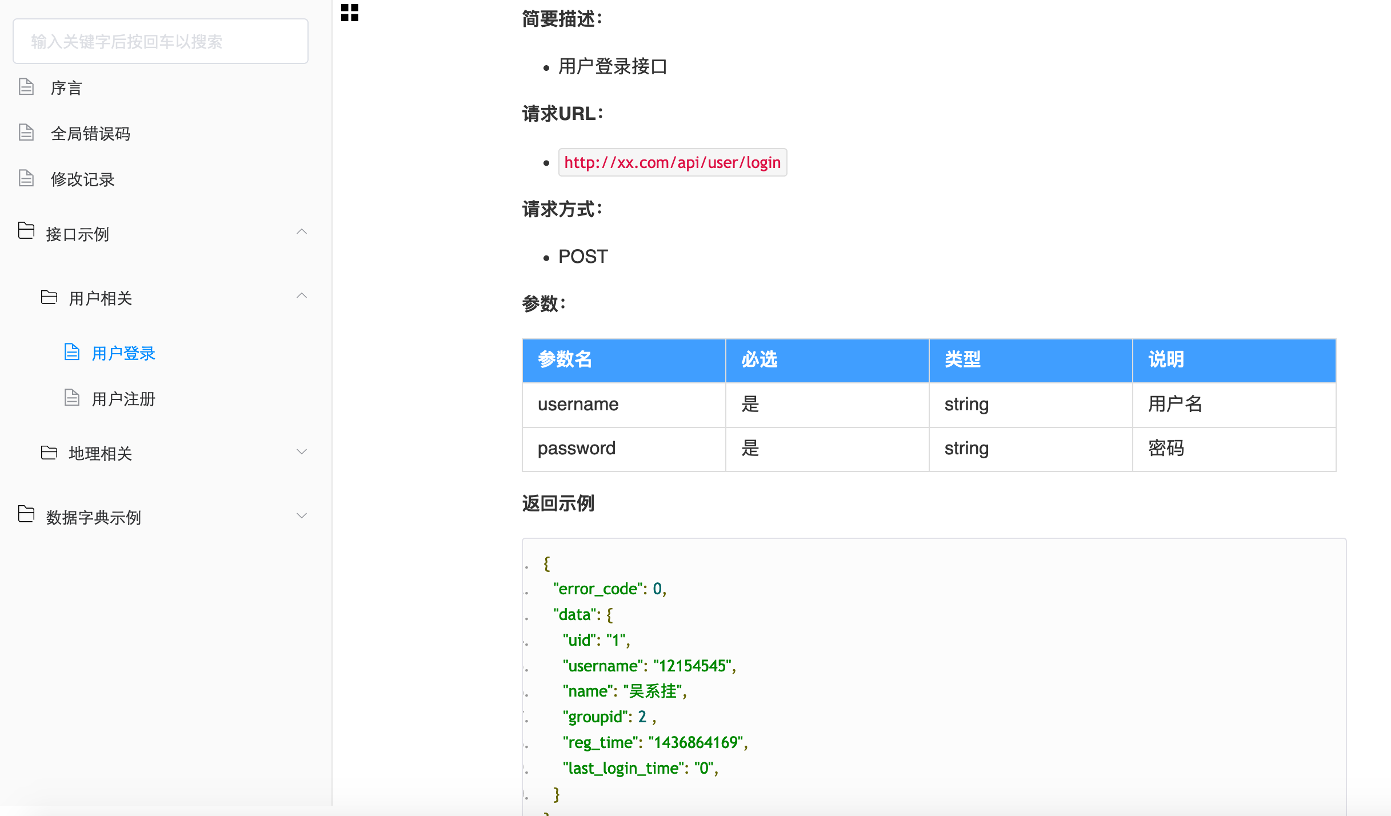The height and width of the screenshot is (816, 1391).
Task: Click the 请求URL heading
Action: click(x=562, y=114)
